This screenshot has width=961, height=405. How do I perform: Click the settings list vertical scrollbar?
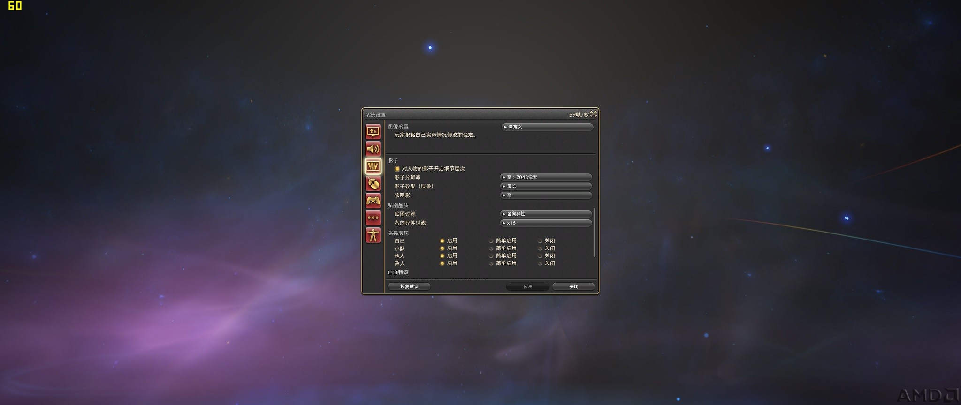(595, 232)
